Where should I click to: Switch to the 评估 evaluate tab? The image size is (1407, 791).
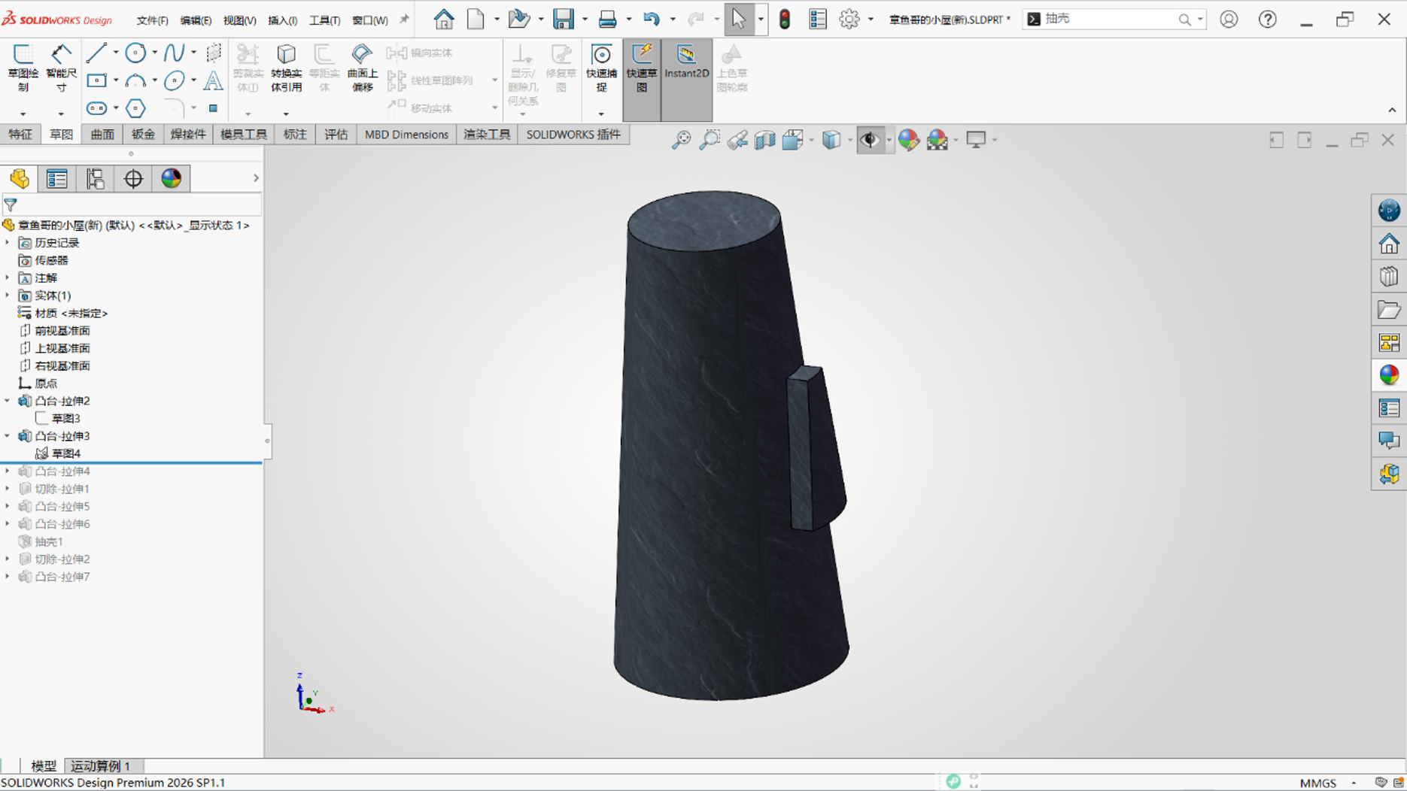(x=336, y=135)
